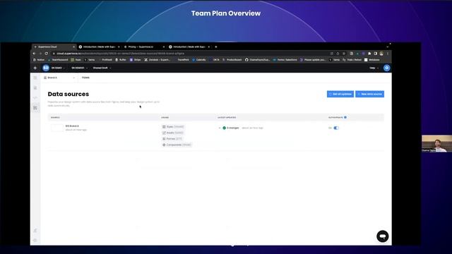Viewport: 452px width, 254px height.
Task: Click the Components stored tag
Action: click(x=177, y=145)
